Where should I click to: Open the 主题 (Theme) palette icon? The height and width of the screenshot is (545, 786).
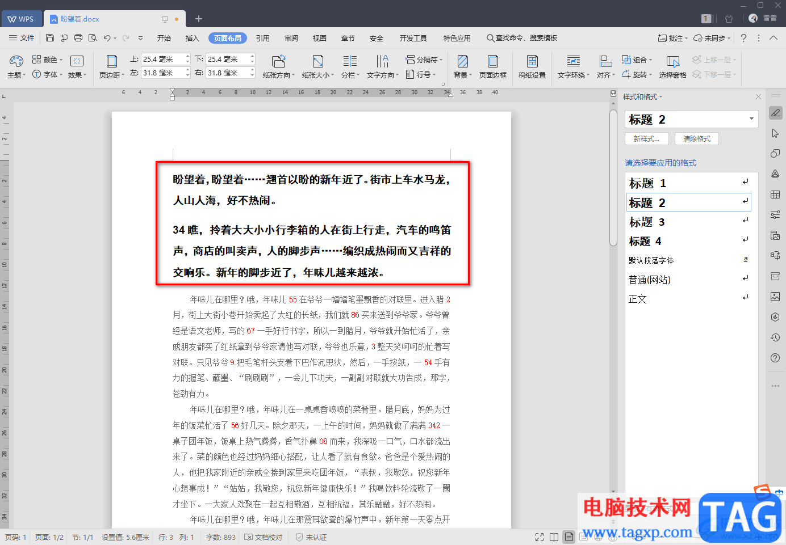pos(16,61)
